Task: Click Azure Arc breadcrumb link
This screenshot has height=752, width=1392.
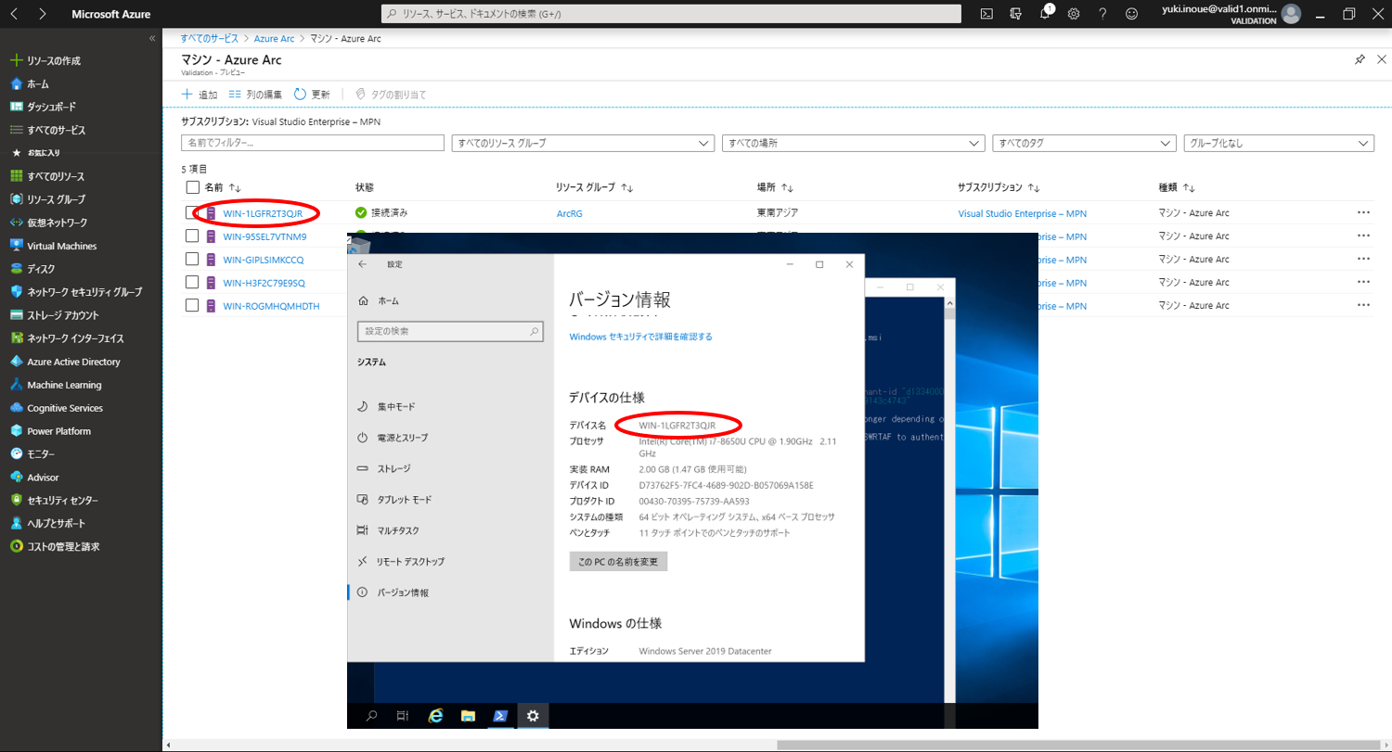Action: [x=275, y=38]
